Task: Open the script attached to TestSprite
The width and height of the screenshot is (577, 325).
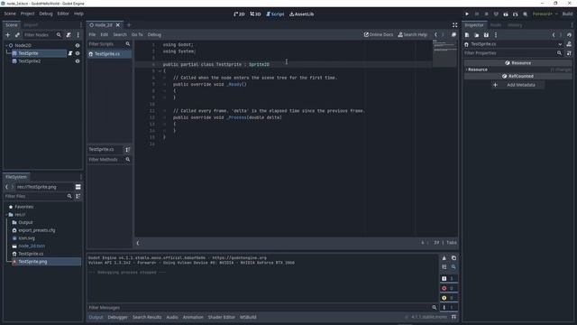Action: tap(70, 53)
